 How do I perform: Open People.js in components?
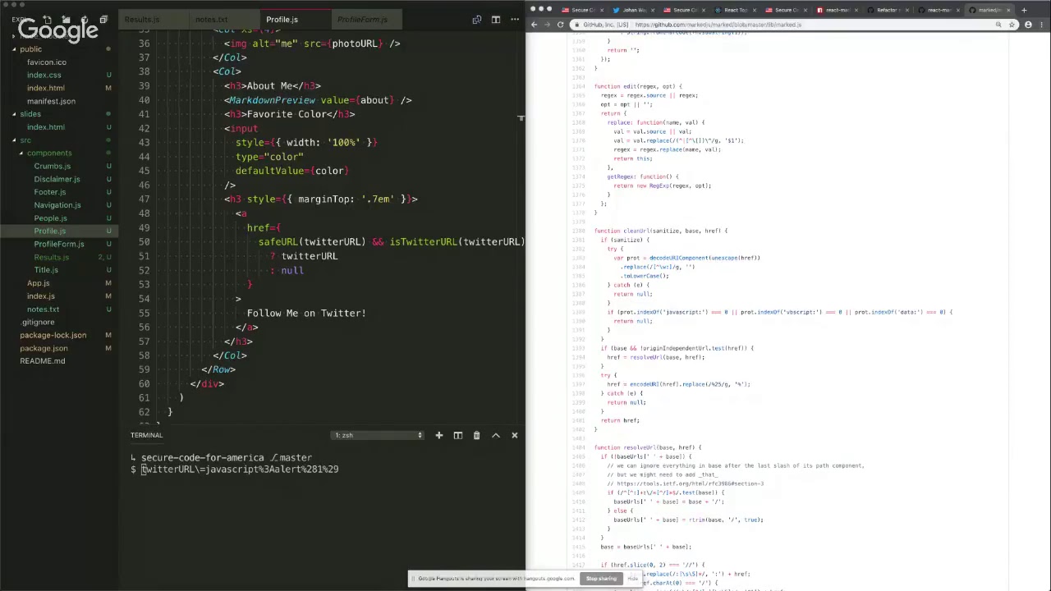coord(50,218)
